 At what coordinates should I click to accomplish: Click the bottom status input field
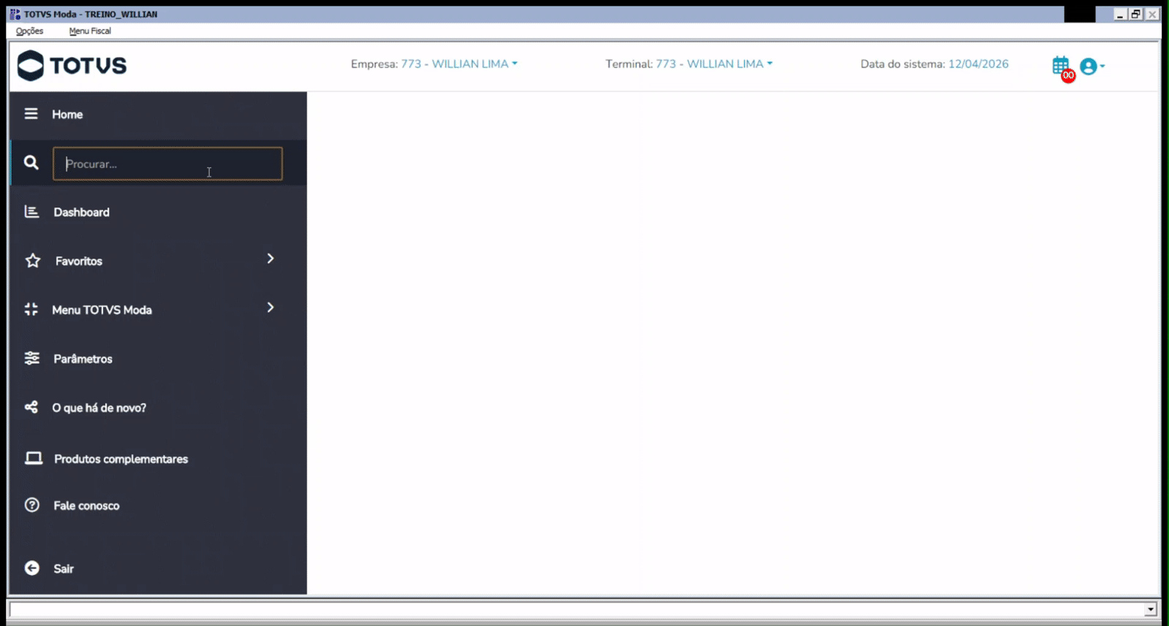click(577, 609)
